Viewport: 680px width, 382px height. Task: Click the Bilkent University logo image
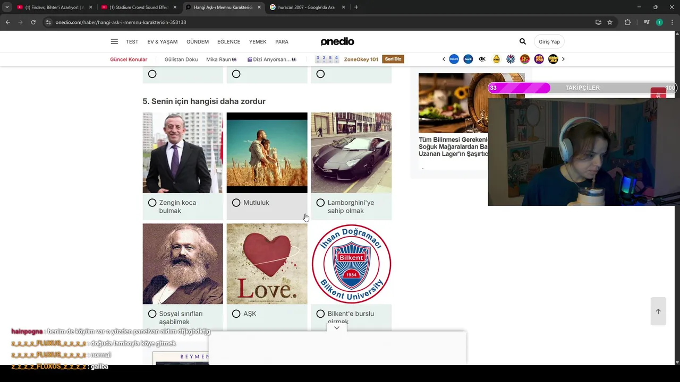[x=351, y=264]
